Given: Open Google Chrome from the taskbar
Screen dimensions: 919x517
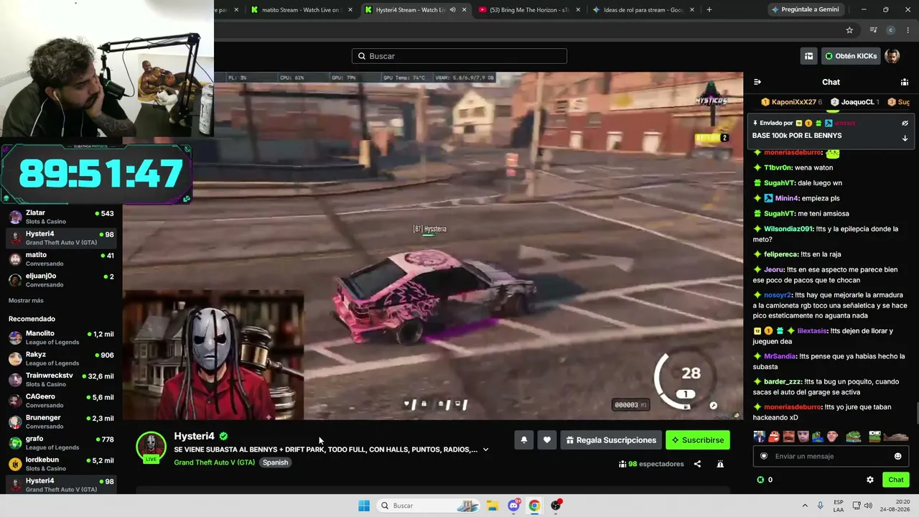Looking at the screenshot, I should (x=534, y=506).
